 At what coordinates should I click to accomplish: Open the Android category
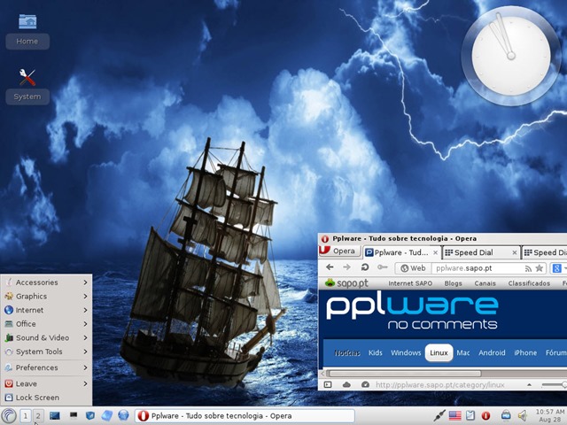click(492, 353)
